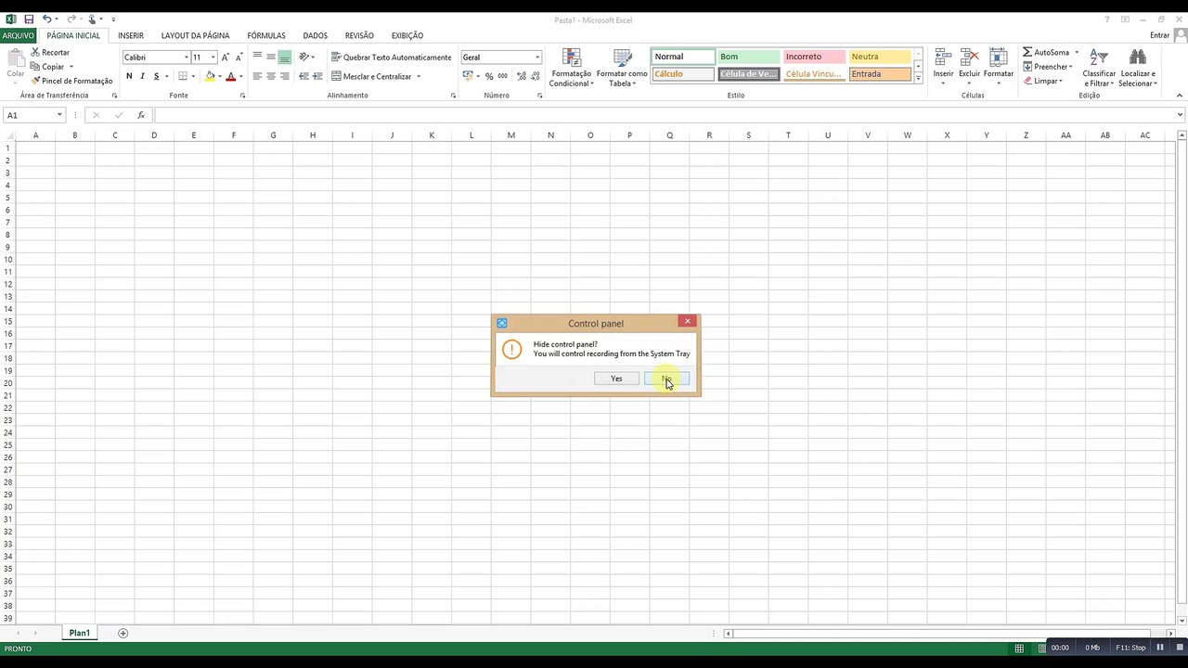Center text horizontally in cell
The width and height of the screenshot is (1188, 668).
click(271, 76)
